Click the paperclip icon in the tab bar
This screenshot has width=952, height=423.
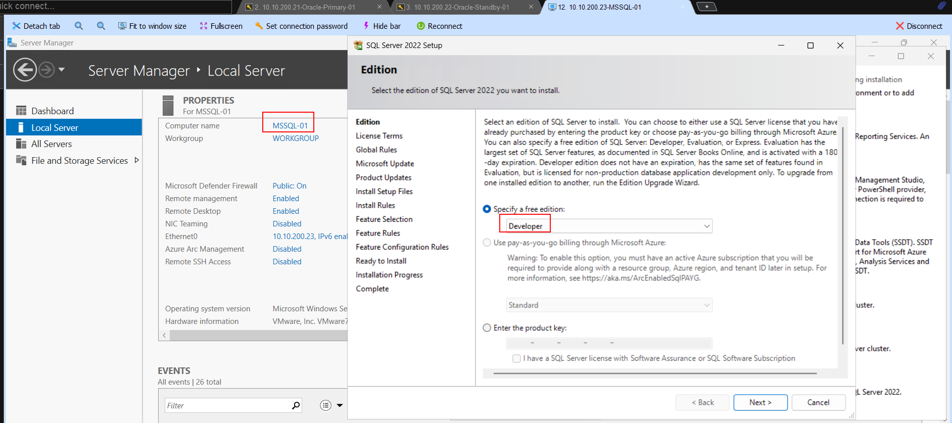(x=942, y=6)
